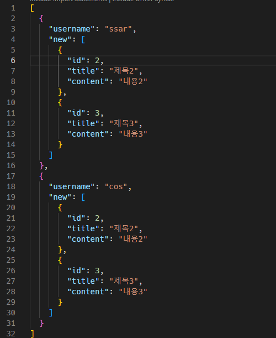Click the "id" key on line 21
The width and height of the screenshot is (276, 338).
click(x=76, y=218)
